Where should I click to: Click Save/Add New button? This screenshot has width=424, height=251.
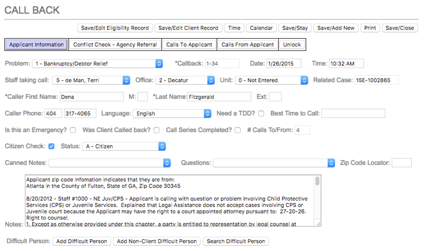(336, 28)
